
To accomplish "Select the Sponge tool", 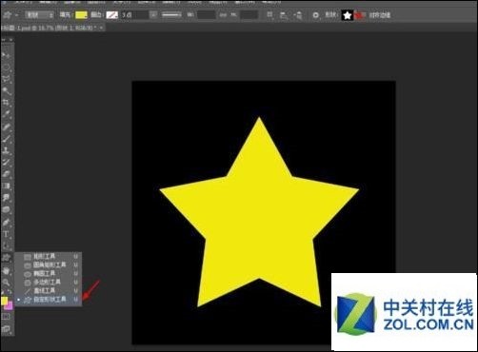I will [x=7, y=209].
